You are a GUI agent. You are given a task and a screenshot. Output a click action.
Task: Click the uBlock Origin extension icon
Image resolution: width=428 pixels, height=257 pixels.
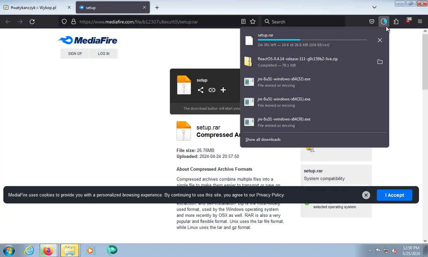(408, 21)
